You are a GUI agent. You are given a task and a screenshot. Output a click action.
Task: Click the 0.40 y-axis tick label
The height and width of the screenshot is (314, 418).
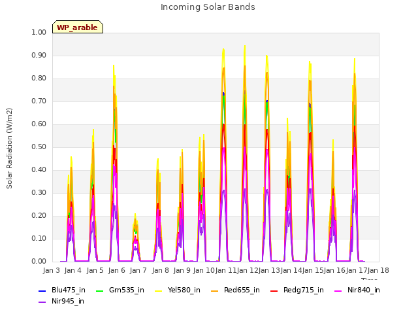click(x=39, y=170)
